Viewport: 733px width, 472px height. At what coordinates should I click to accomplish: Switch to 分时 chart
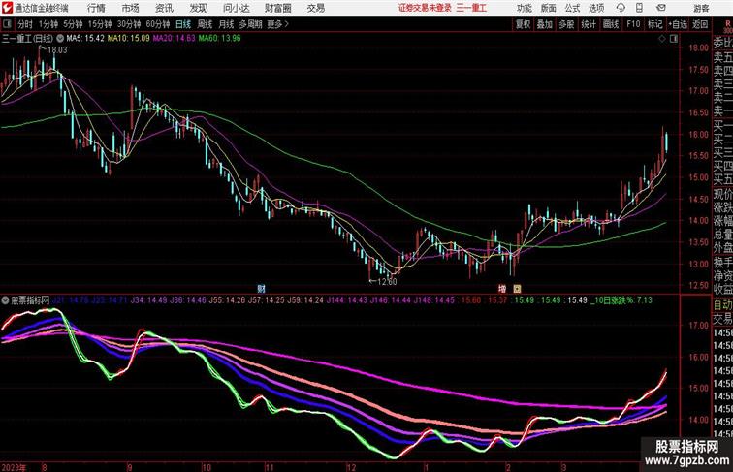tap(25, 24)
